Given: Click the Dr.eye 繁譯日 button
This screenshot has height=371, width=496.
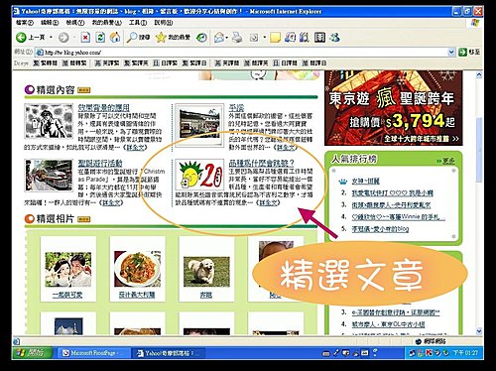Looking at the screenshot, I should tap(194, 62).
